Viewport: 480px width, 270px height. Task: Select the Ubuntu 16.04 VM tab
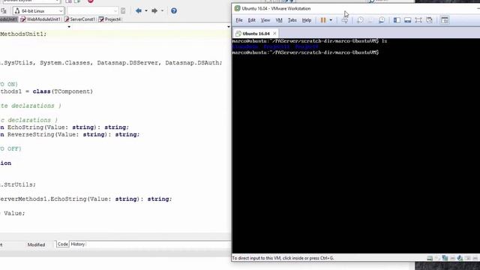(x=256, y=34)
